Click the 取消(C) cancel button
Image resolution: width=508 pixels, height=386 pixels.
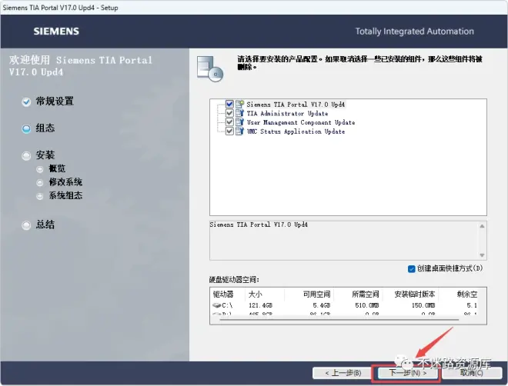pyautogui.click(x=472, y=373)
